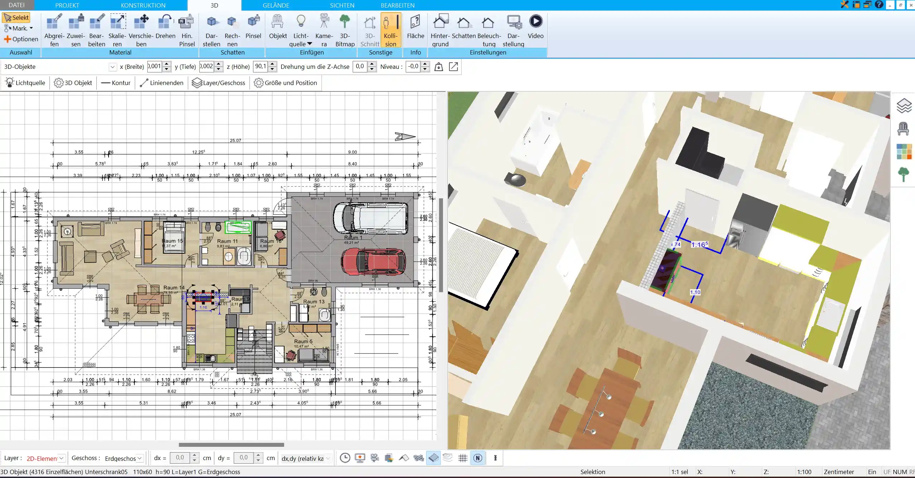Image resolution: width=915 pixels, height=478 pixels.
Task: Switch to the KONSTRUKTION tab
Action: [143, 5]
